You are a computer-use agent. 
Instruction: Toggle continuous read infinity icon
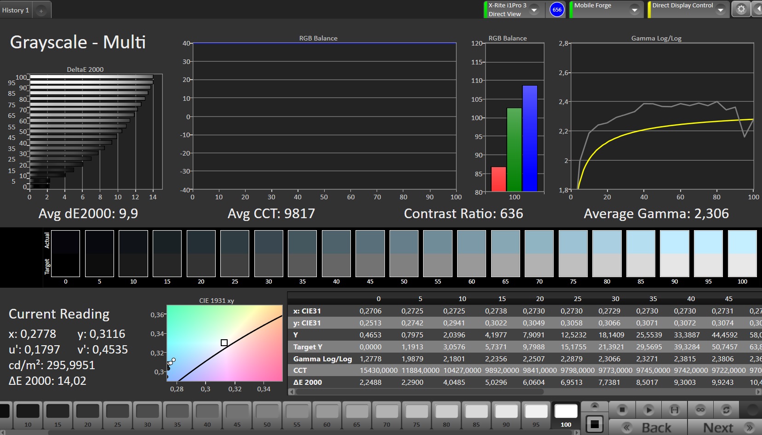coord(700,409)
